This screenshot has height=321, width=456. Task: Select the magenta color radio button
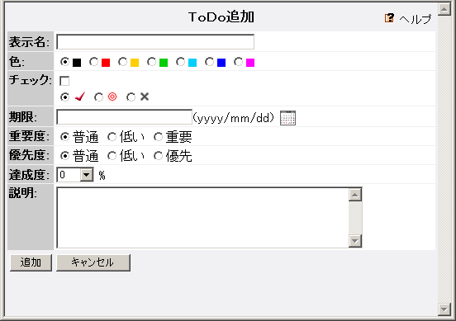(238, 62)
